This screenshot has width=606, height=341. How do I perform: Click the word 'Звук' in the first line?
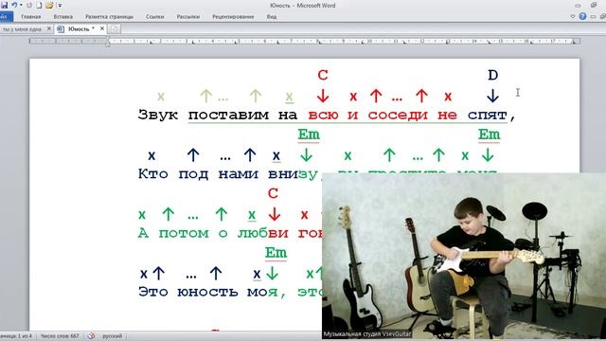[158, 115]
